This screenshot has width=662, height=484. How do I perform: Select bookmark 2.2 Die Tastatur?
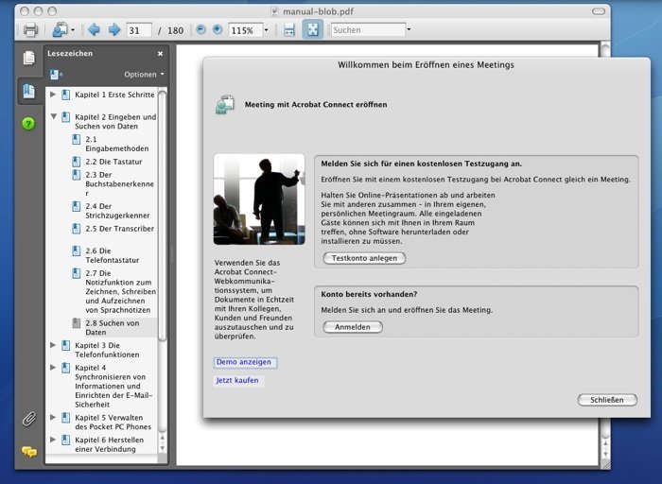coord(113,162)
